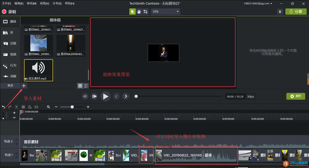309x168 pixels.
Task: Open the 文件(F) menu
Action: click(x=6, y=3)
